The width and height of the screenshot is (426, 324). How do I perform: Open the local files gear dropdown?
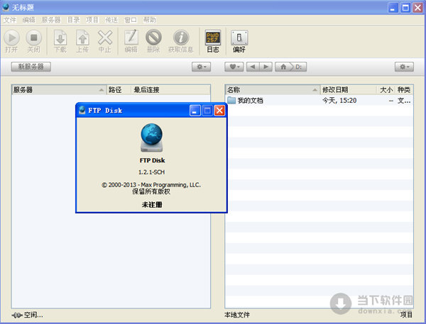(404, 67)
